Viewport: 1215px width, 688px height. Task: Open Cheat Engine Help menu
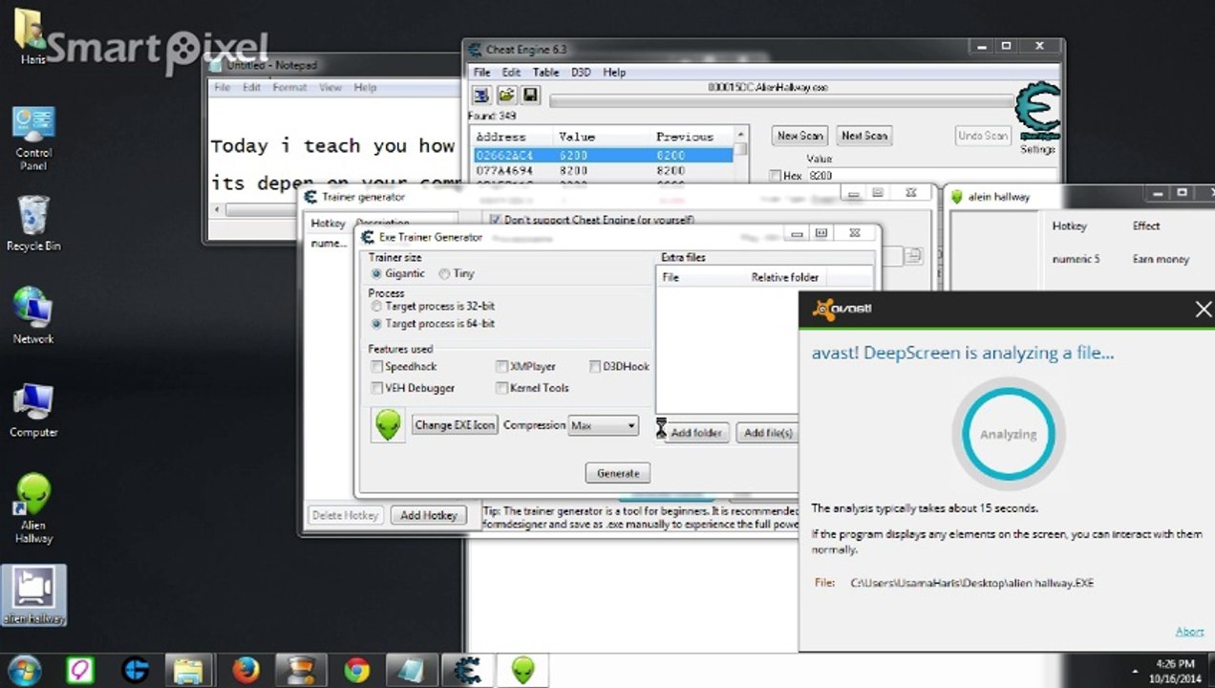[x=614, y=72]
